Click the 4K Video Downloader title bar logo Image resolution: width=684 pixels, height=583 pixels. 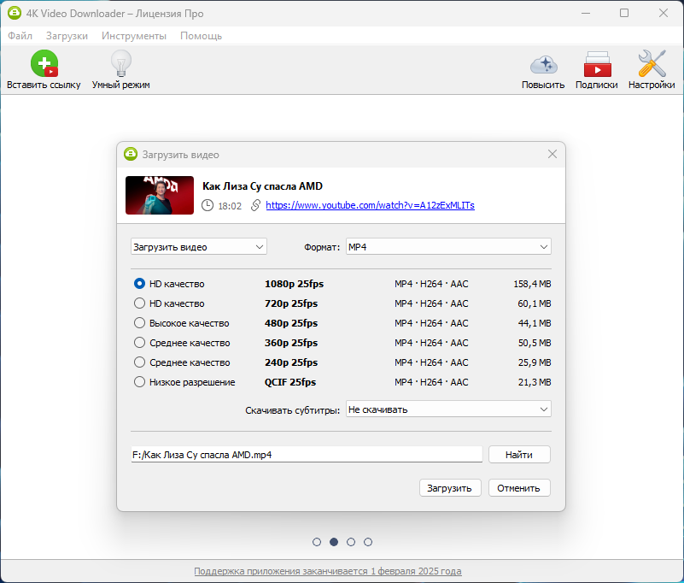[15, 13]
